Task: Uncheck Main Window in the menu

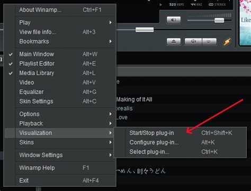Action: (60, 54)
